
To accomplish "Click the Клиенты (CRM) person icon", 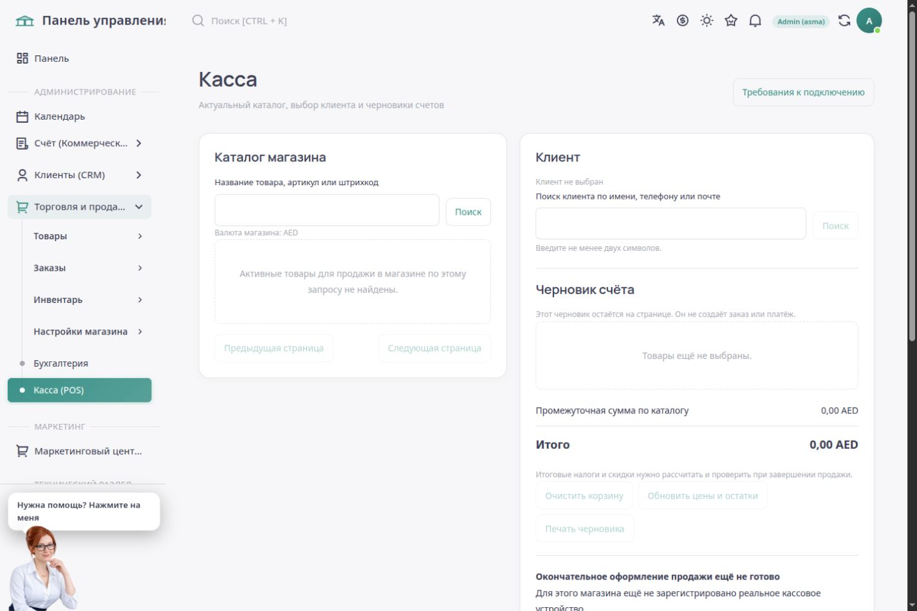I will point(23,175).
